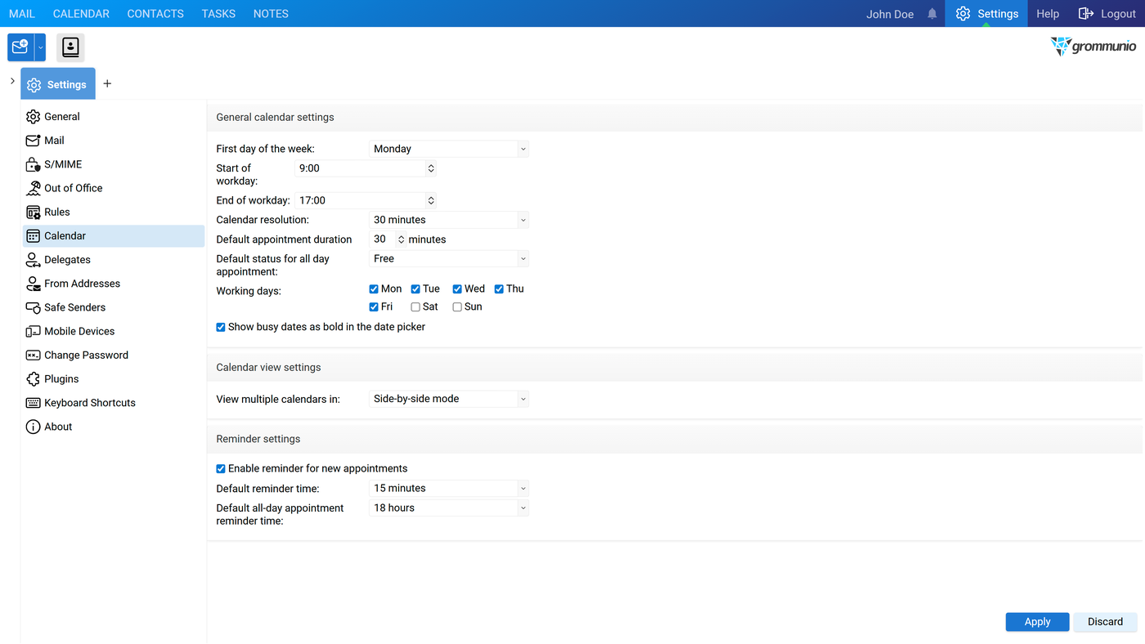Screen dimensions: 1145x644
Task: Click the Plugins puzzle icon
Action: pos(33,379)
